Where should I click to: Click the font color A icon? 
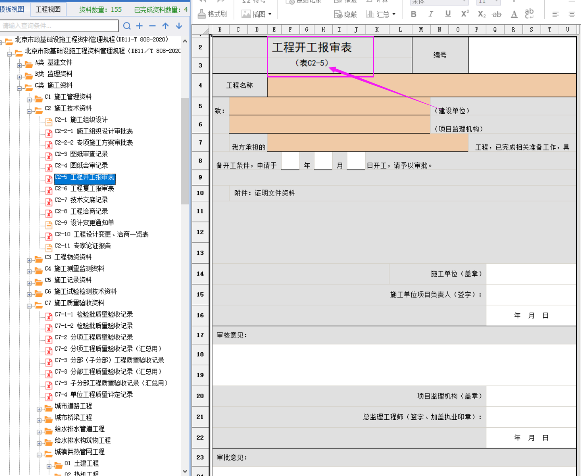tap(514, 14)
